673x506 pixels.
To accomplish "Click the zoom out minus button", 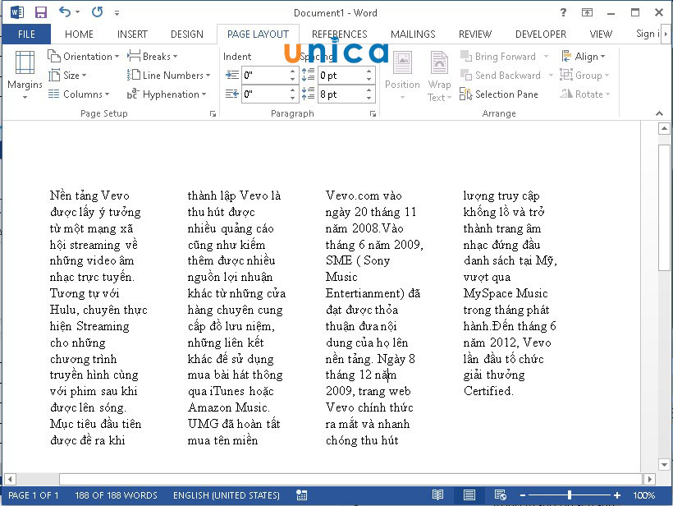I will pos(522,495).
